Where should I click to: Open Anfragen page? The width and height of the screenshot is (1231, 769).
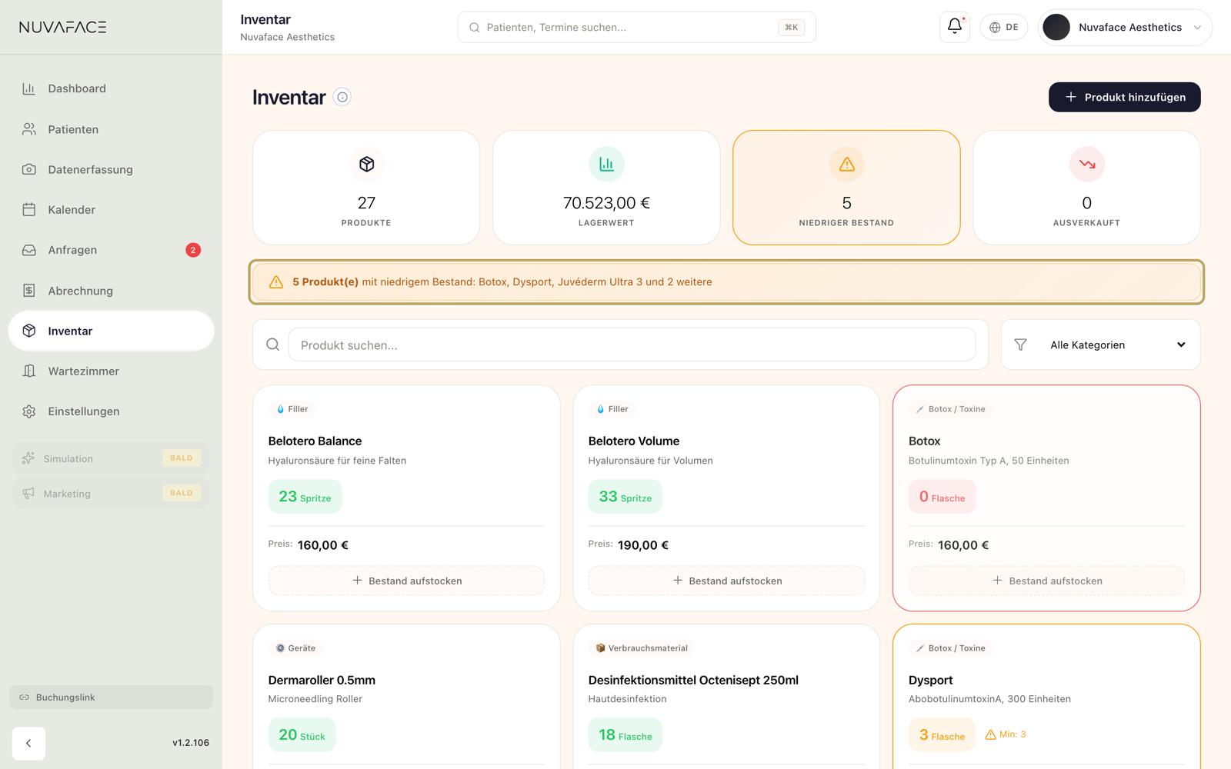[111, 250]
